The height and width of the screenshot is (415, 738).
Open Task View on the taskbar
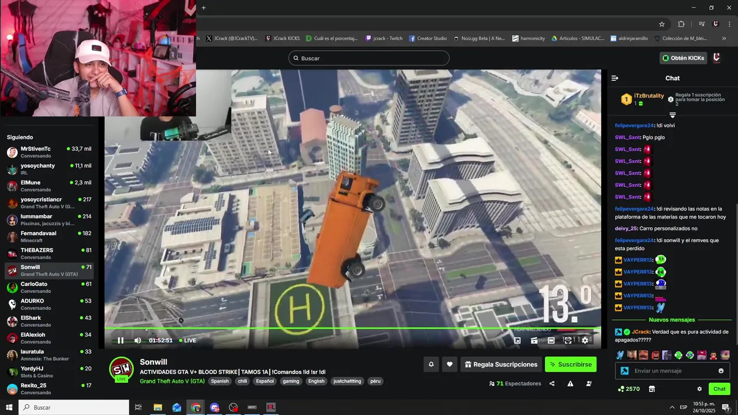tap(138, 408)
